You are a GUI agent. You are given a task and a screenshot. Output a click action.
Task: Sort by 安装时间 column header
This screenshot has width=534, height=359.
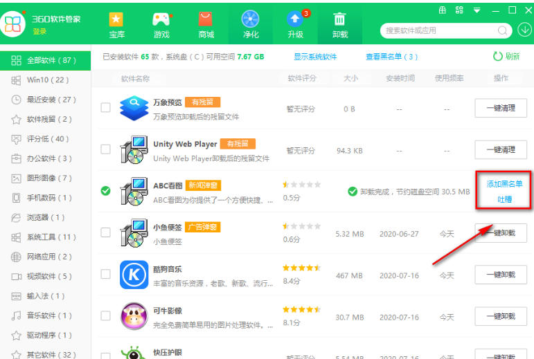coord(400,78)
